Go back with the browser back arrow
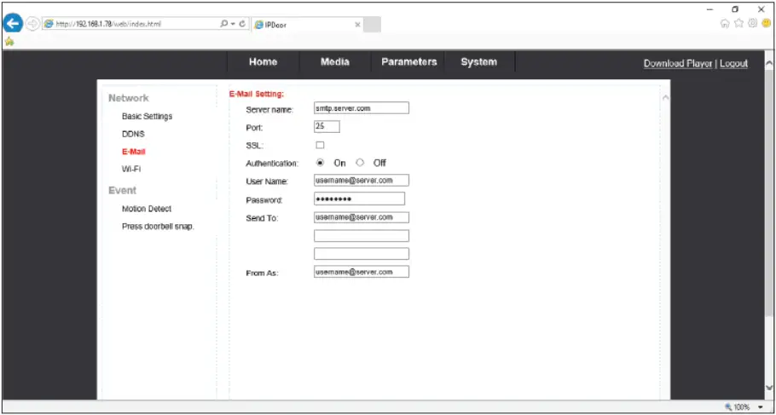Screen dimensions: 776x415 point(13,23)
